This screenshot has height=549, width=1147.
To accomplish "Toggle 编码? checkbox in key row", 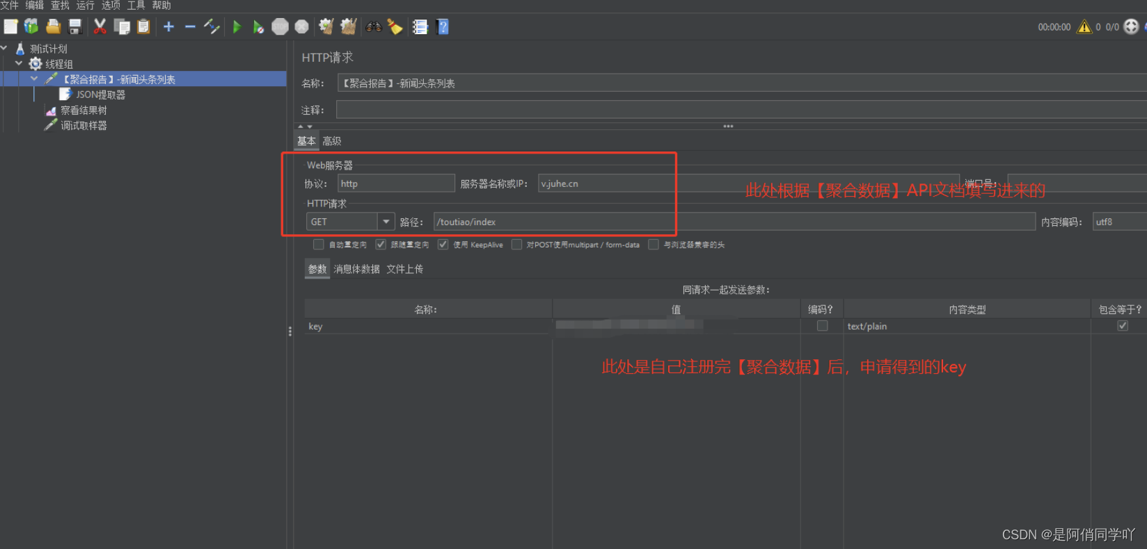I will click(x=822, y=326).
